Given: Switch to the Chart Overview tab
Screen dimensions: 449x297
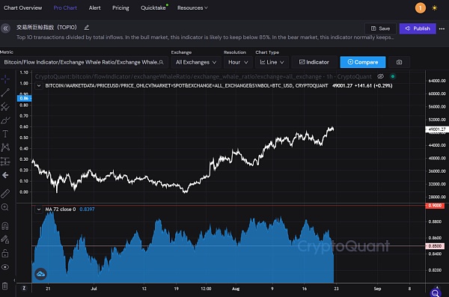Looking at the screenshot, I should point(23,8).
